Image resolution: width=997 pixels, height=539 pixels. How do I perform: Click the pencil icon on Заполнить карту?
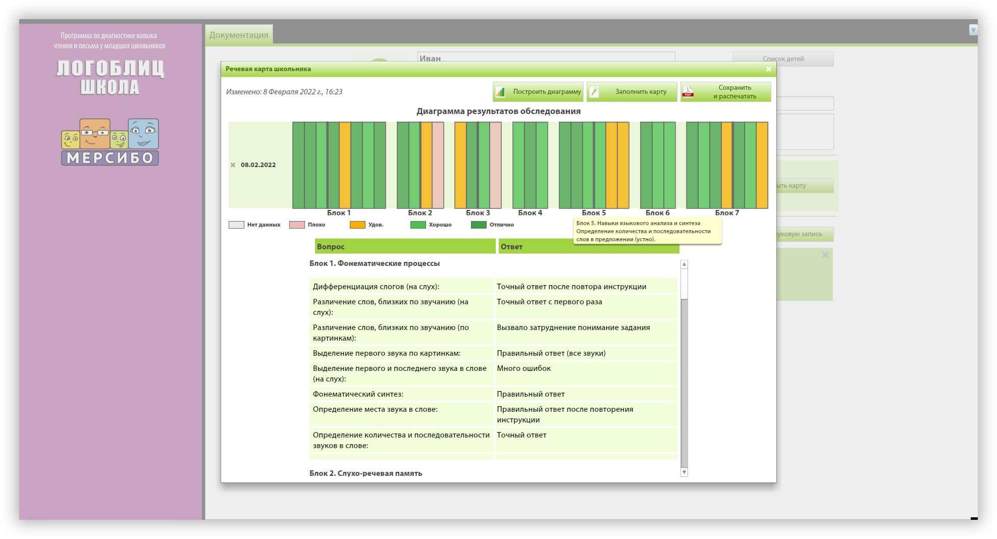(x=595, y=92)
